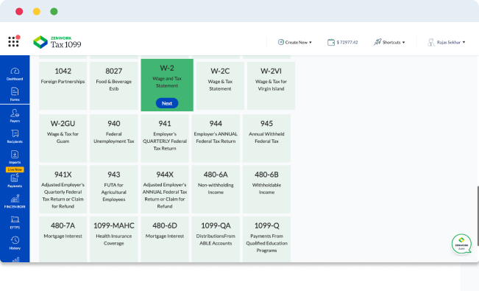Screen dimensions: 479x291
Task: Open the Dashboard sidebar icon
Action: [15, 74]
